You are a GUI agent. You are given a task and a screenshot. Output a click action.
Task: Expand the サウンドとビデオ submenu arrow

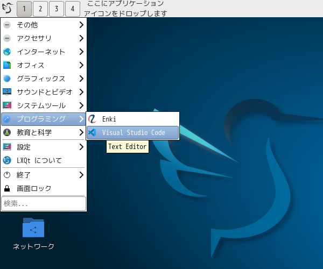82,92
